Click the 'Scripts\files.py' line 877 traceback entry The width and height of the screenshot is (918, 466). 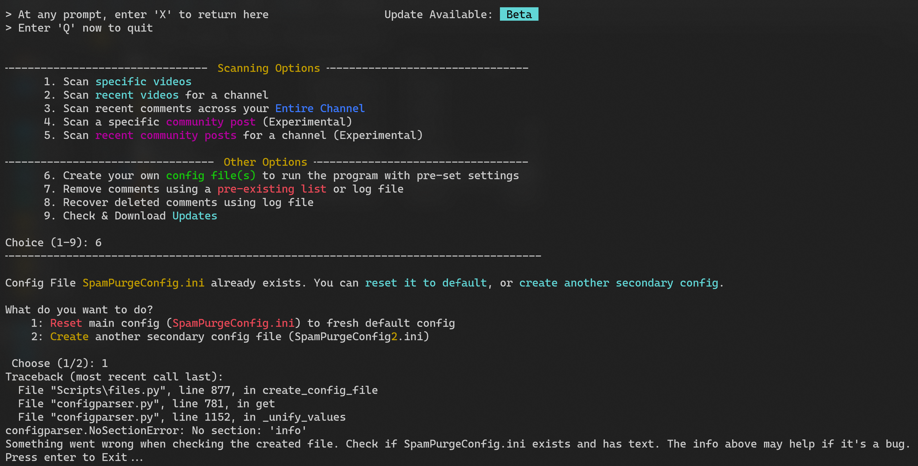point(198,391)
